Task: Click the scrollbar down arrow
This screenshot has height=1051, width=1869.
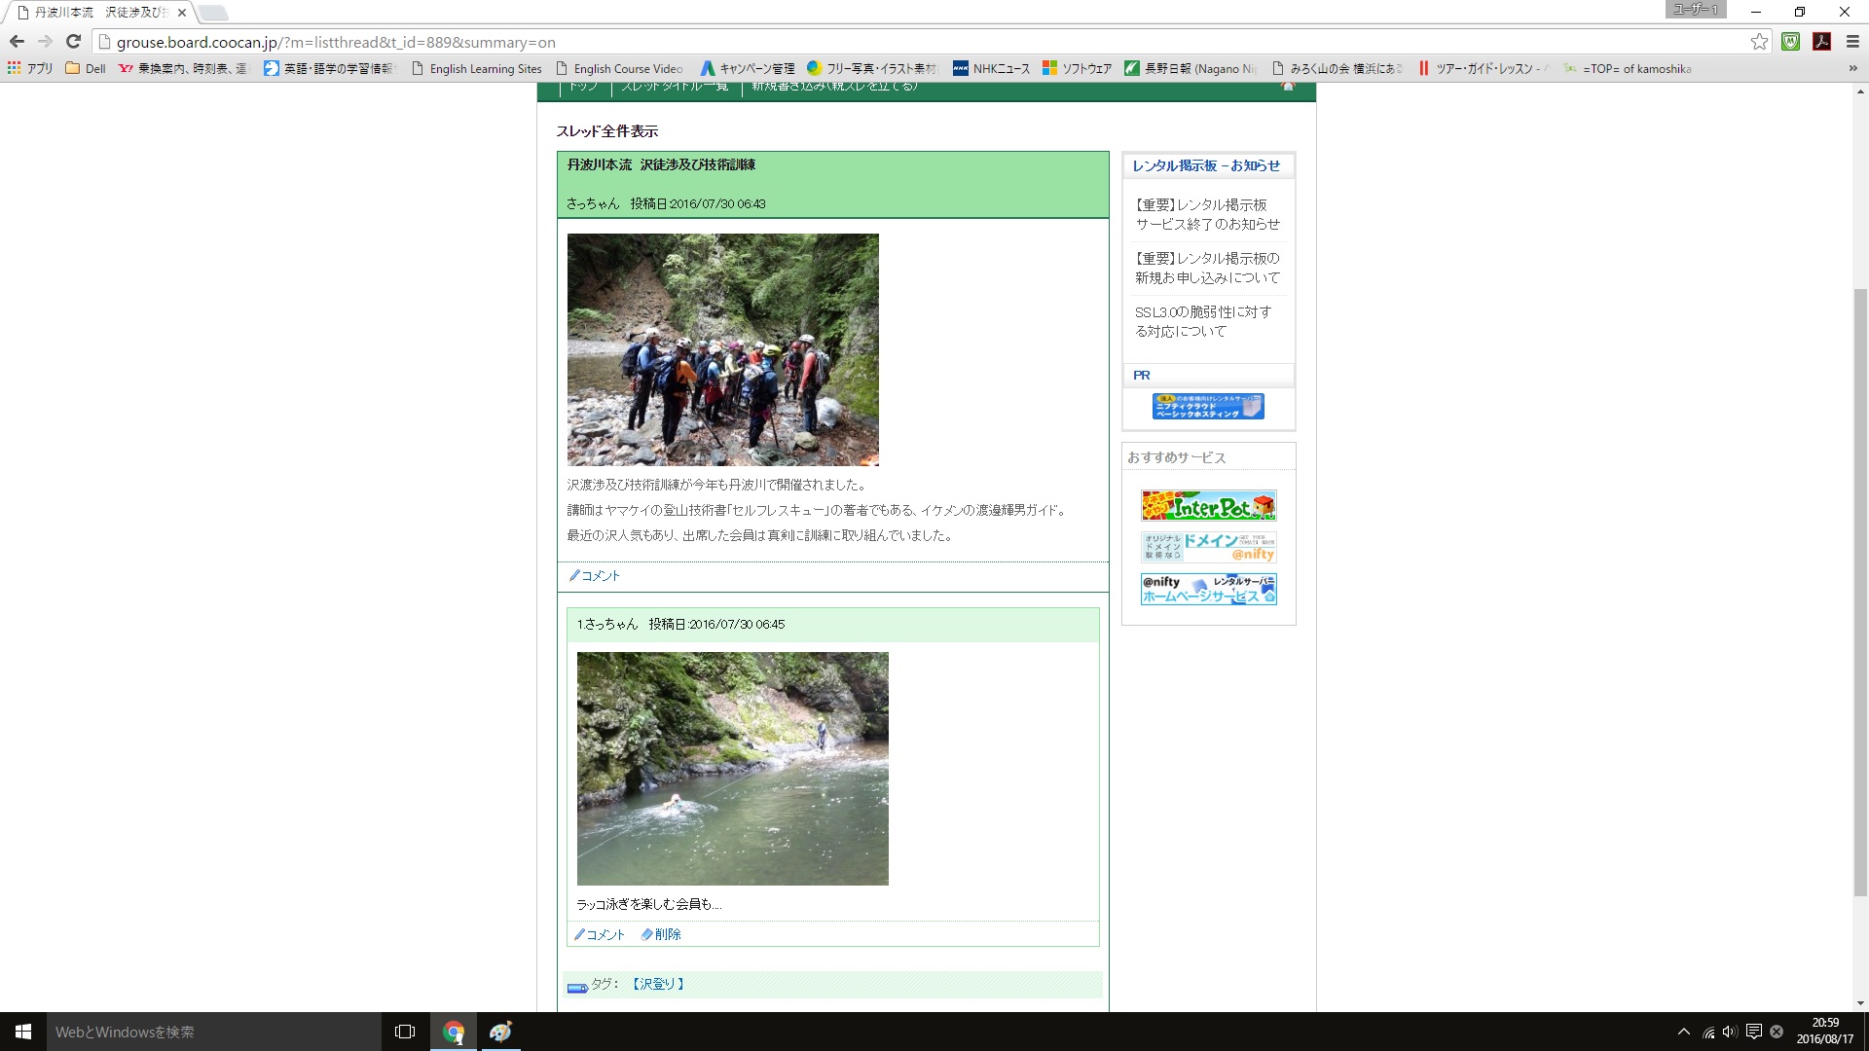Action: pyautogui.click(x=1860, y=1003)
